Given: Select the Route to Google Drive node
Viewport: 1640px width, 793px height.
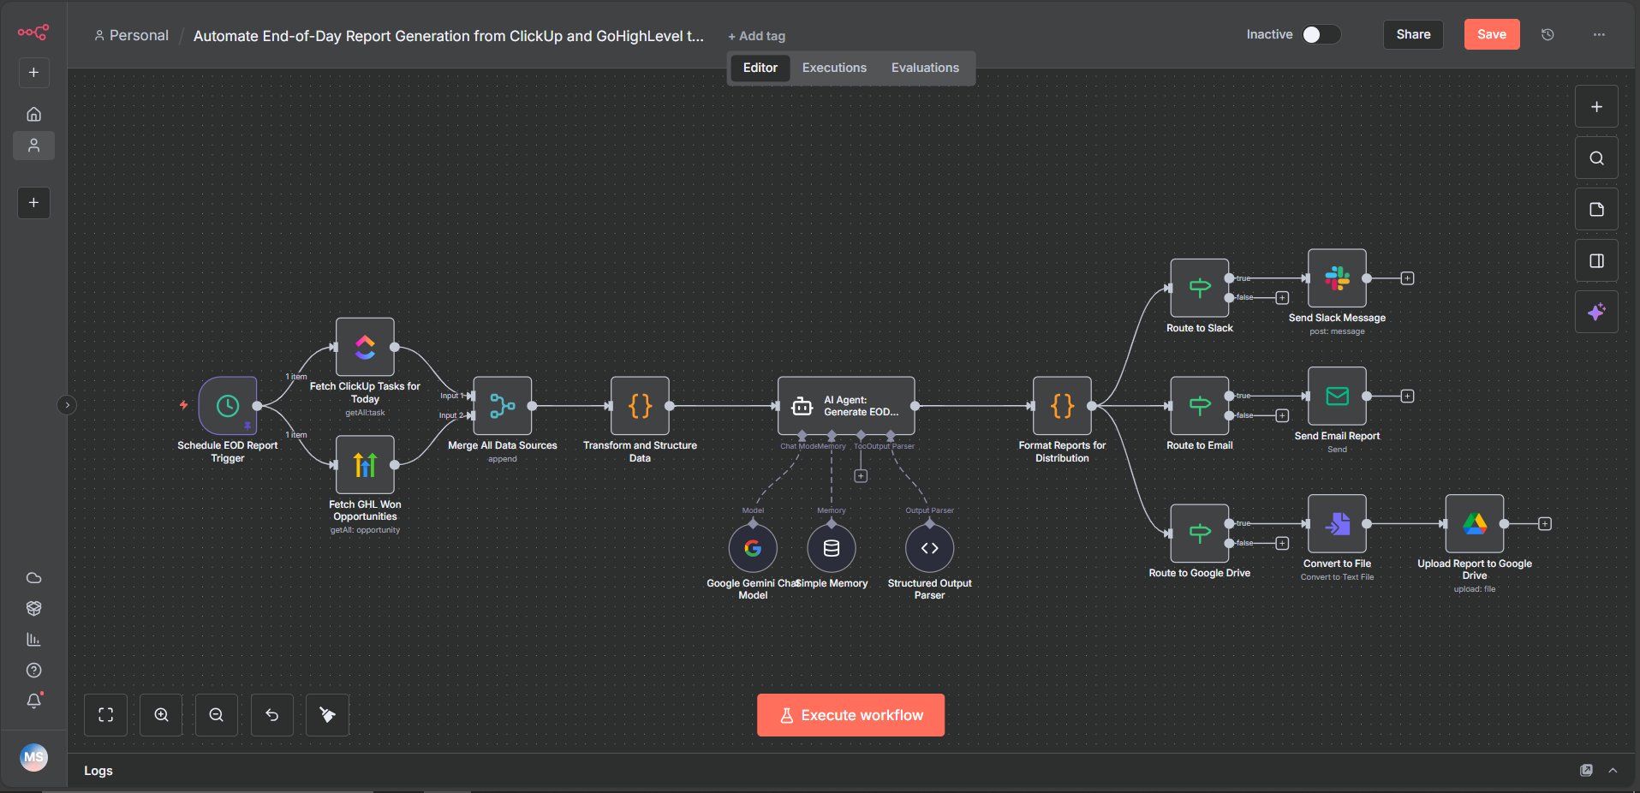Looking at the screenshot, I should (x=1200, y=534).
